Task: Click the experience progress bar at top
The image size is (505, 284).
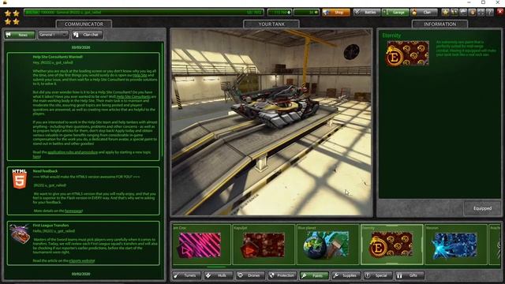Action: pyautogui.click(x=144, y=13)
